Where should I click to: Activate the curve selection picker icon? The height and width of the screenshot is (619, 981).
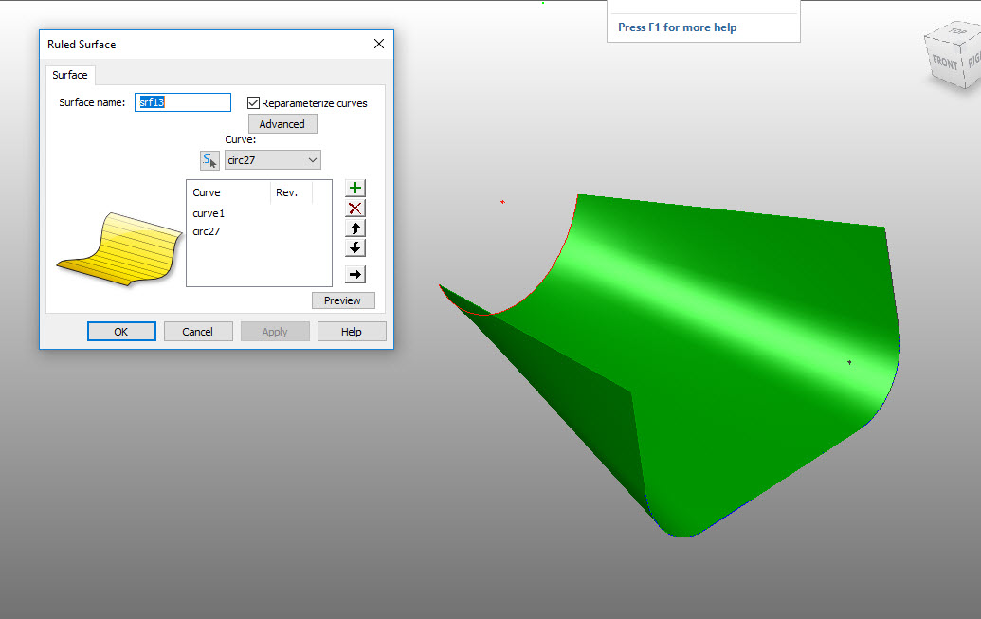pos(209,159)
